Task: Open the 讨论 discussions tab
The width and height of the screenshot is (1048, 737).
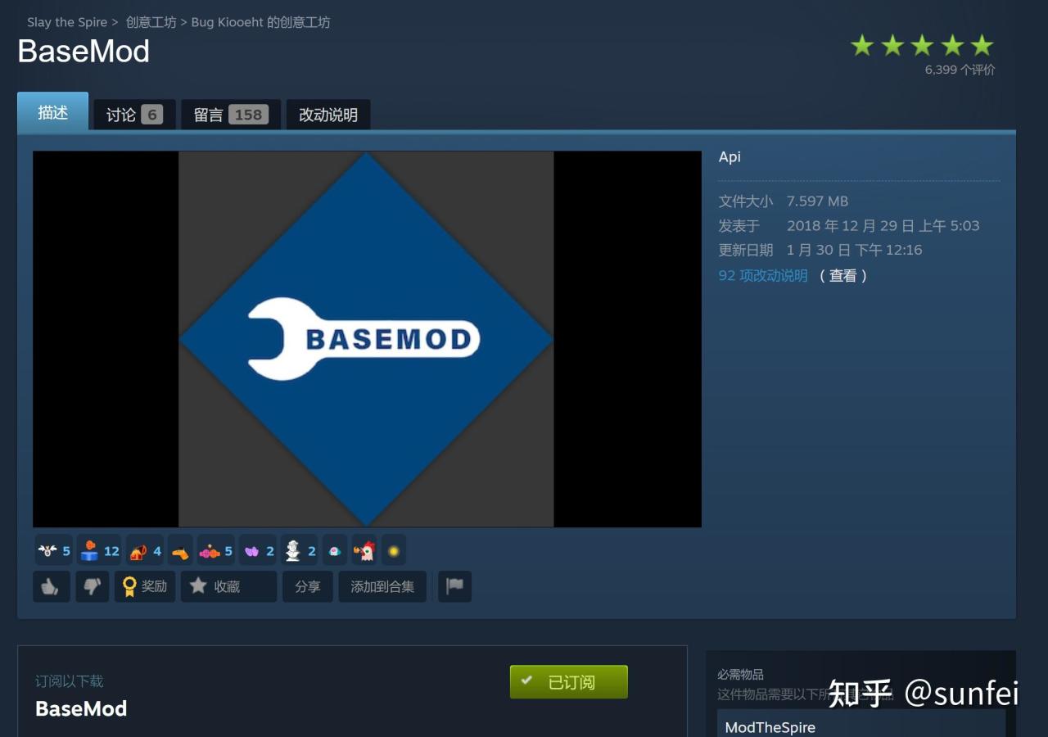Action: (134, 115)
